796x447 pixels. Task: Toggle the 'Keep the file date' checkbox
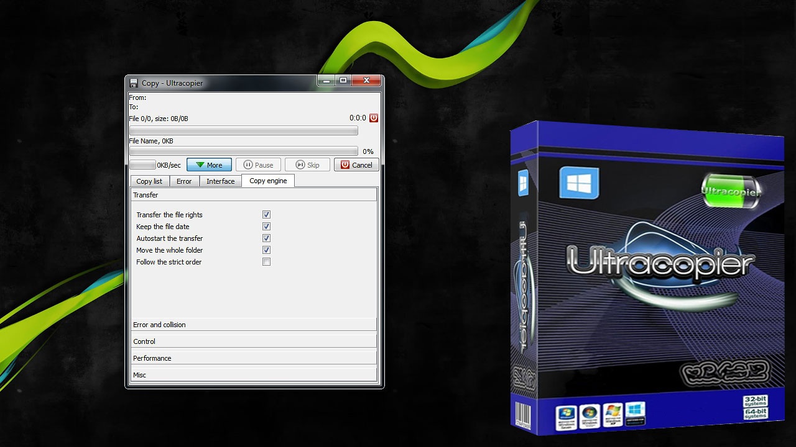266,226
